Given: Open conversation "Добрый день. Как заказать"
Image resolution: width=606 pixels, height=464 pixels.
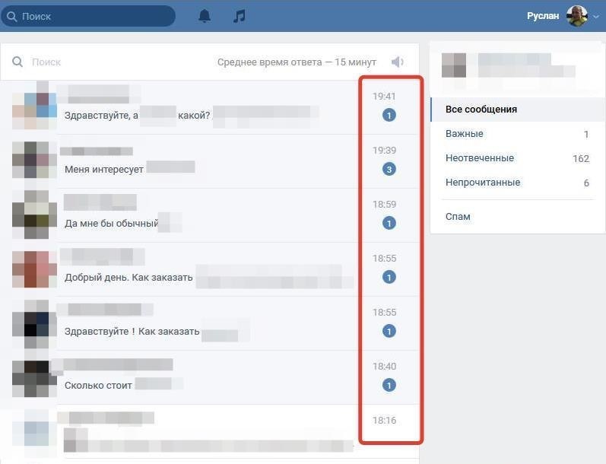Looking at the screenshot, I should tap(209, 269).
